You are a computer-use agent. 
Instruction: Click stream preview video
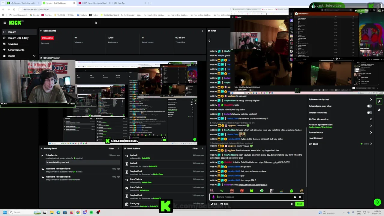tap(122, 102)
